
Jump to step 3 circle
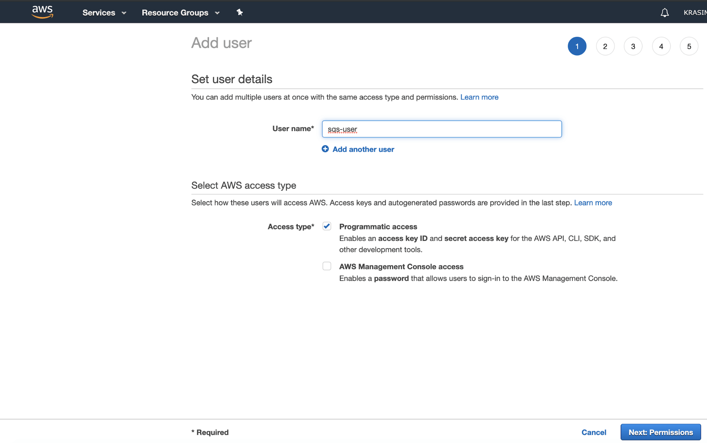tap(633, 46)
